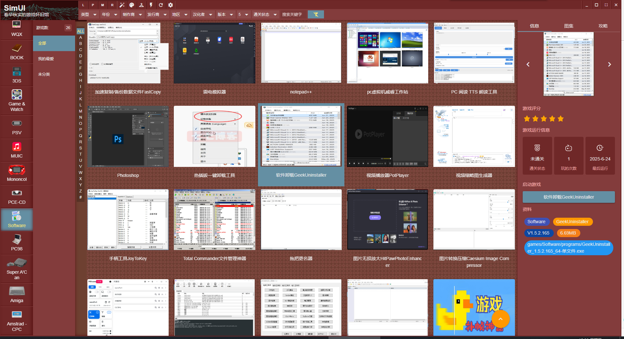
Task: Select the PSV platform icon
Action: [x=17, y=127]
